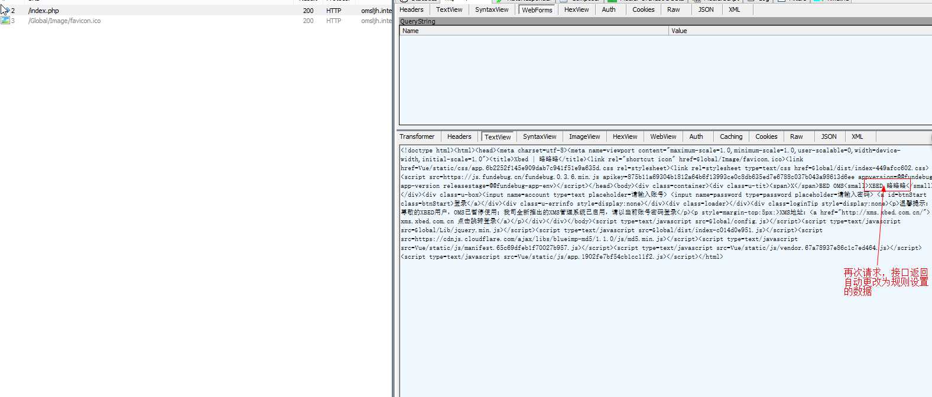Open request inspector Auth tab
Image resolution: width=932 pixels, height=397 pixels.
[609, 9]
